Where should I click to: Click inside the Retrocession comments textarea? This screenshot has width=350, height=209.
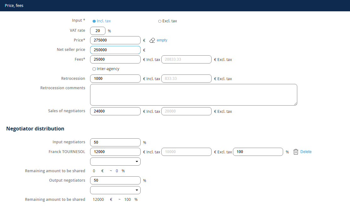tap(193, 95)
